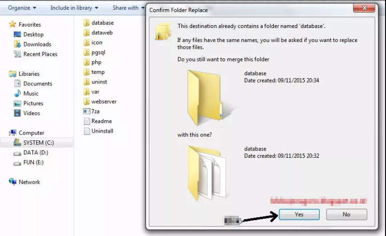Select the FUN (E:) drive icon
This screenshot has width=386, height=236.
pos(17,163)
